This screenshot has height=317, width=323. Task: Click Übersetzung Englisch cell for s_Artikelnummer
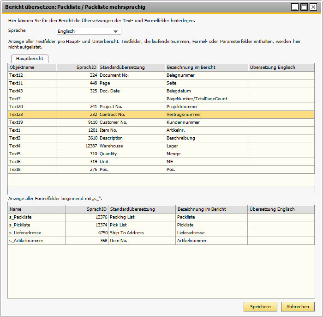pos(281,241)
